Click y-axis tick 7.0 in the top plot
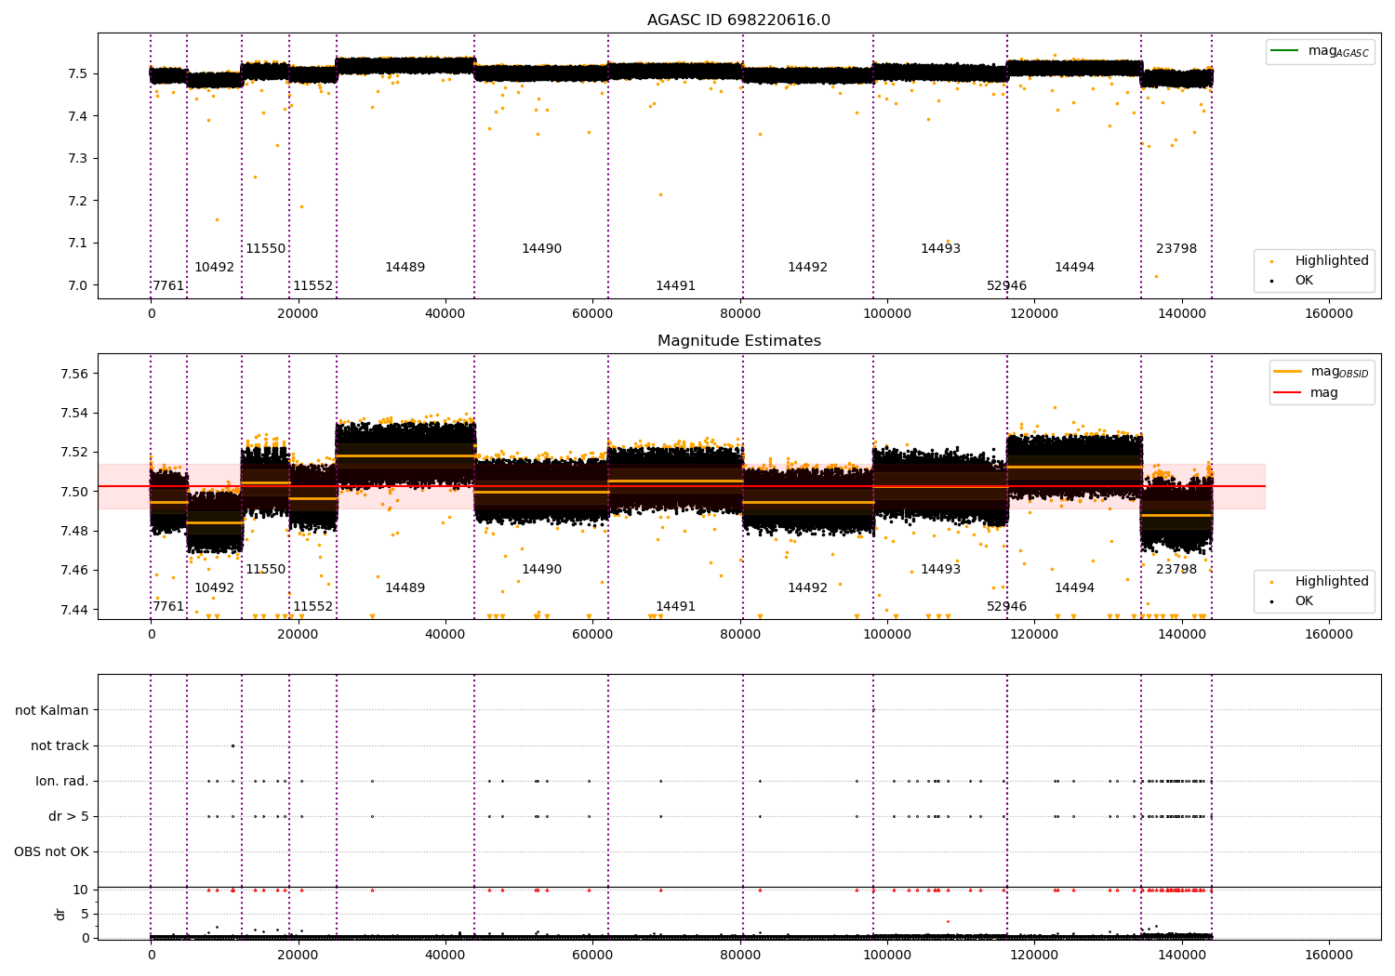 (x=77, y=285)
